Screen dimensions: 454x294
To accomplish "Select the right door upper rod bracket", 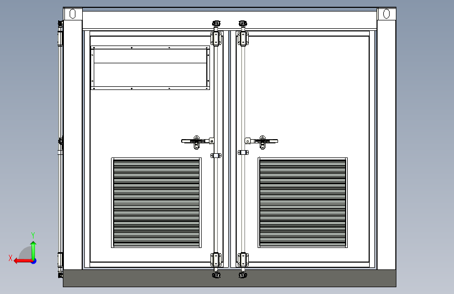I will pos(243,39).
